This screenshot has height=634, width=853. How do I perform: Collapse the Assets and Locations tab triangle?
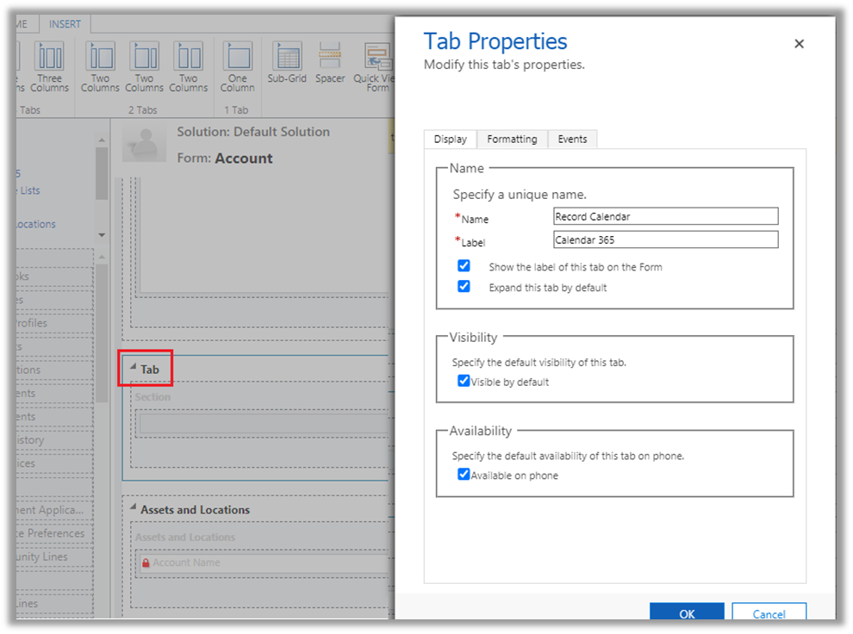133,508
